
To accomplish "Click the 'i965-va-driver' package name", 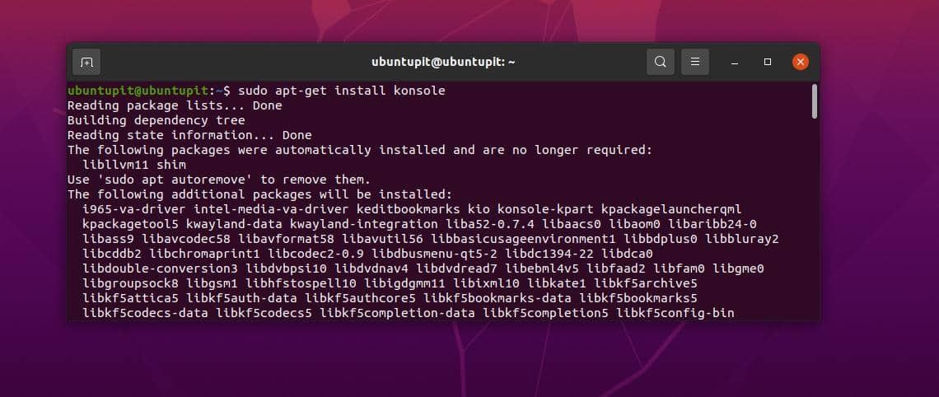I will point(134,209).
